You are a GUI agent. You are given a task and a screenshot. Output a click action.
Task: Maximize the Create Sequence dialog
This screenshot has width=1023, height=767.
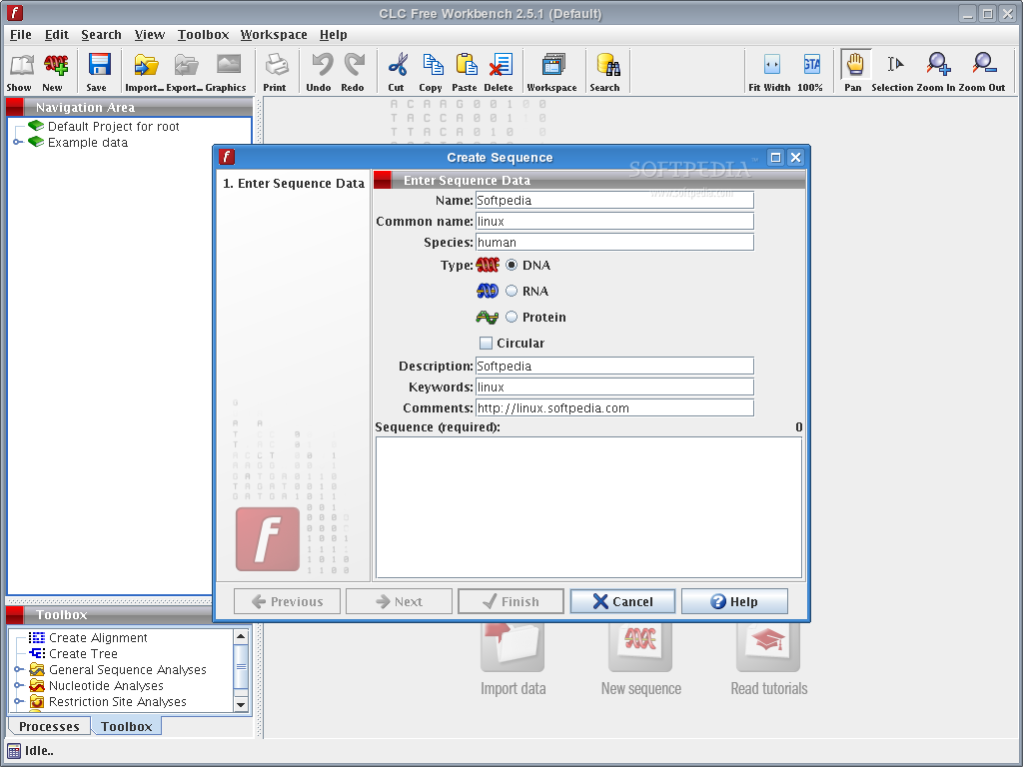pyautogui.click(x=775, y=157)
